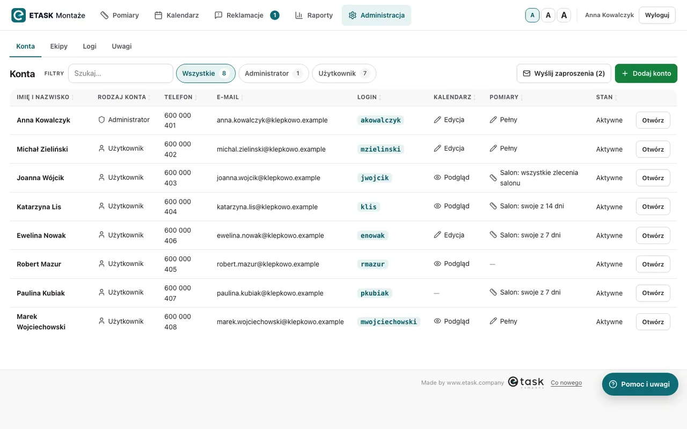The height and width of the screenshot is (429, 687).
Task: Click the pencil icon in Ewelina Nowak's Kalendarz cell
Action: pos(437,235)
